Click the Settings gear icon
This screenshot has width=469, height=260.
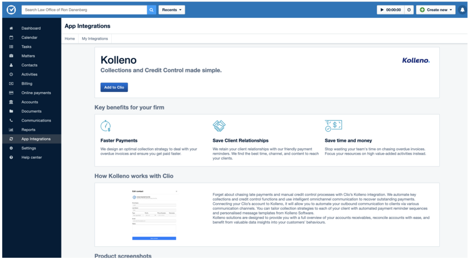click(11, 148)
